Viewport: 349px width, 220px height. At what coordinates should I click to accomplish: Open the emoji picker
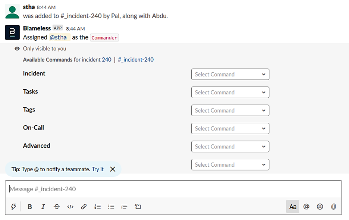point(320,207)
